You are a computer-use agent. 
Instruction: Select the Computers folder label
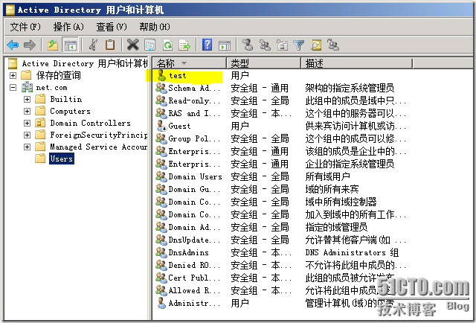(x=70, y=111)
